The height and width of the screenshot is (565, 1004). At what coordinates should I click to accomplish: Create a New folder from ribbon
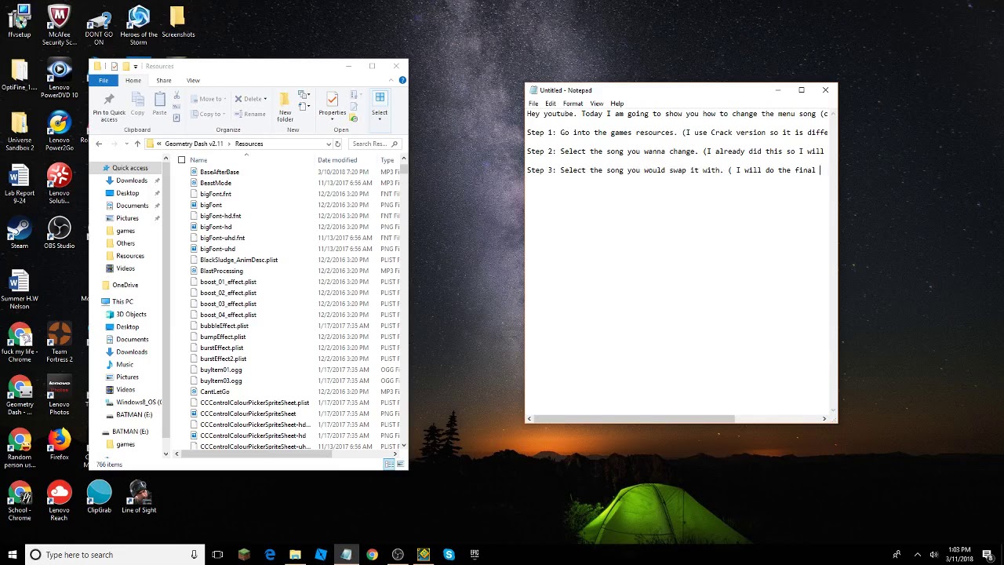[285, 107]
